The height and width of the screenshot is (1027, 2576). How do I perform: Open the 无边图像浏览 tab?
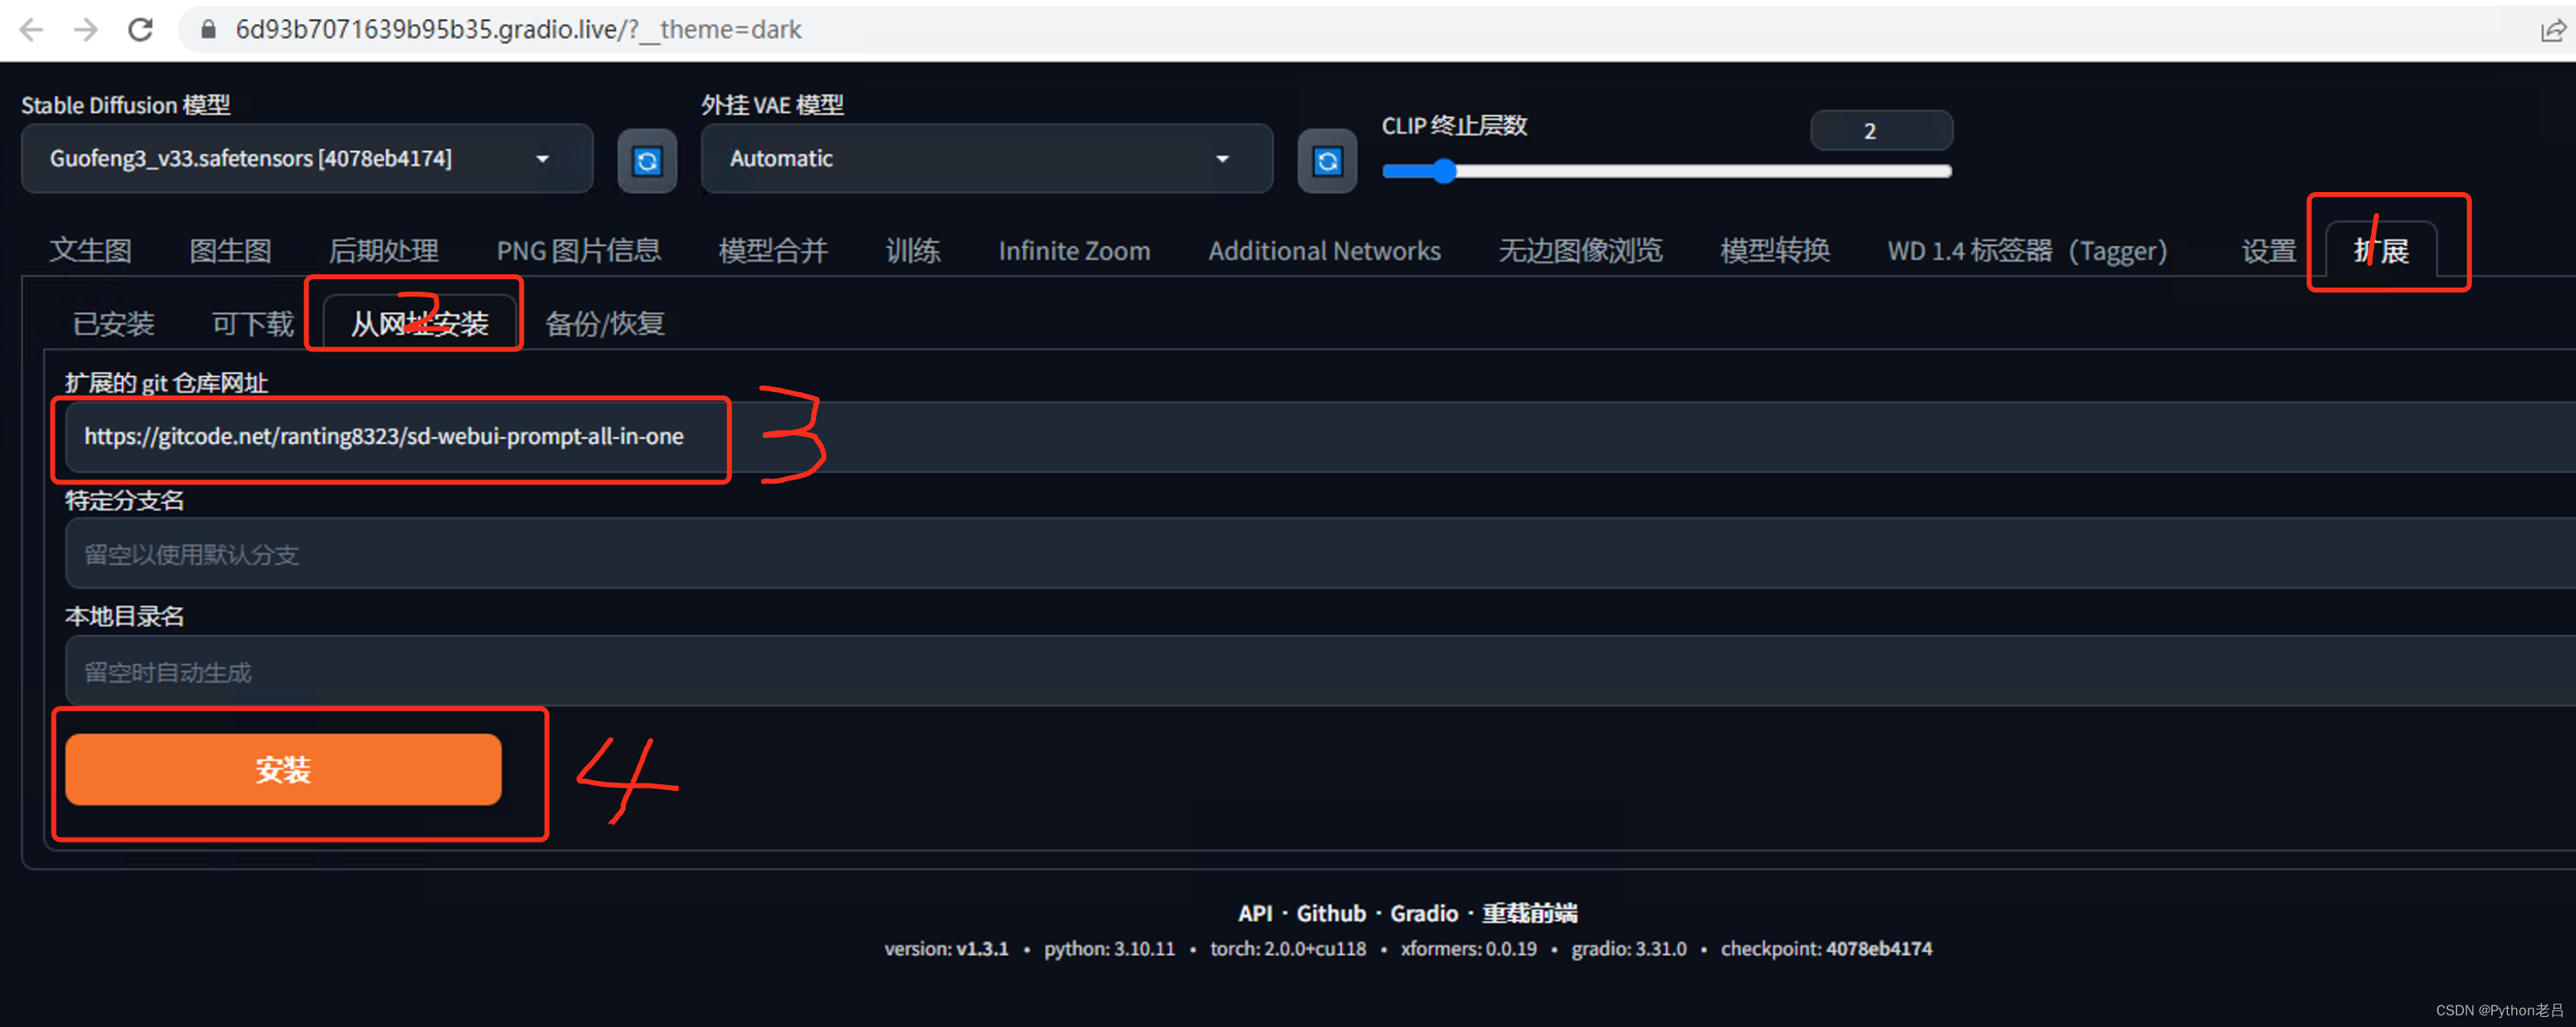(x=1580, y=251)
